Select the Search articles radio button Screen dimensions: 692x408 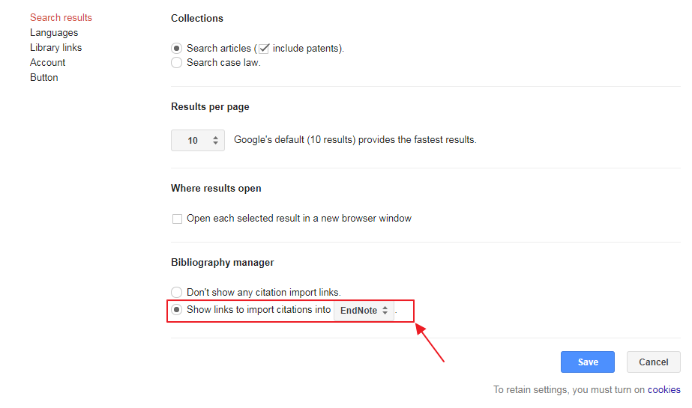(x=176, y=48)
